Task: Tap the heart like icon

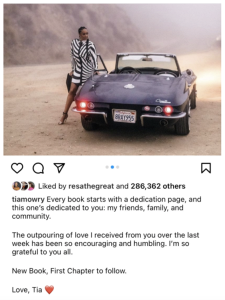Action: tap(17, 168)
